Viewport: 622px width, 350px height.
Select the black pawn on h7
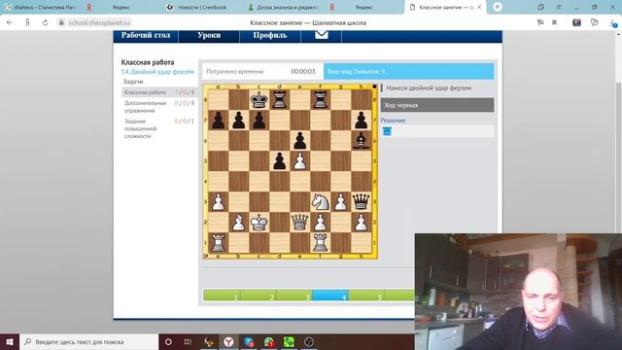pyautogui.click(x=361, y=121)
